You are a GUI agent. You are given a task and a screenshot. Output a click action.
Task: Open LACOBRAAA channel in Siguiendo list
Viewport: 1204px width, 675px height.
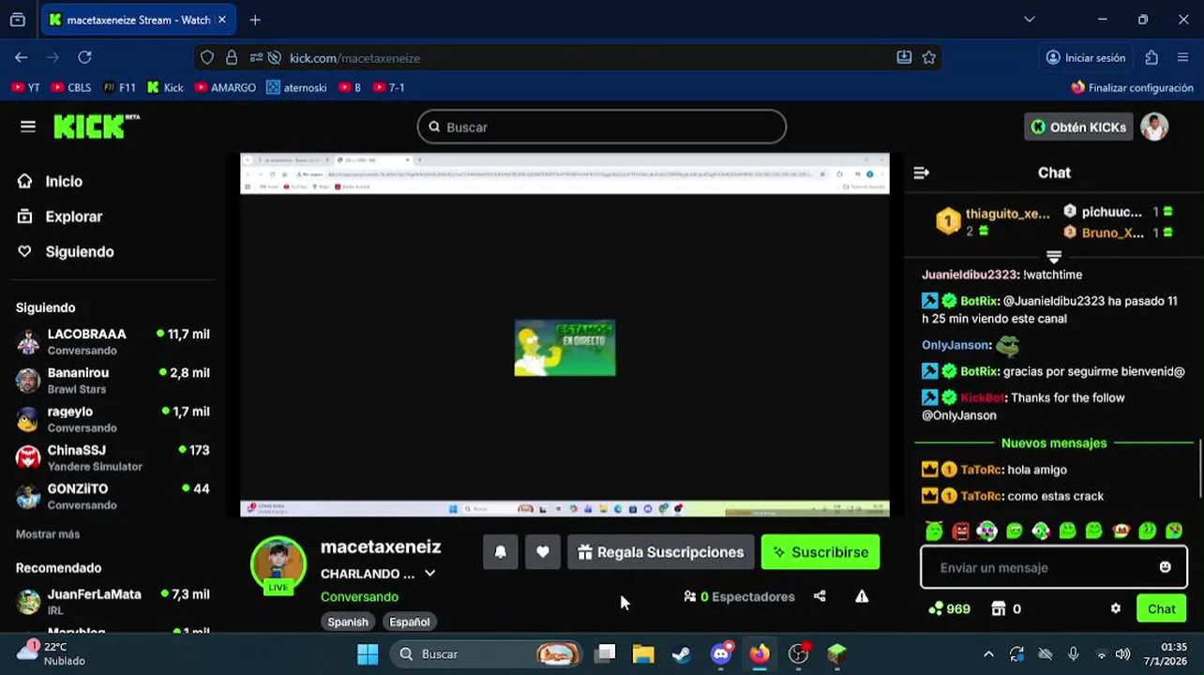tap(113, 341)
